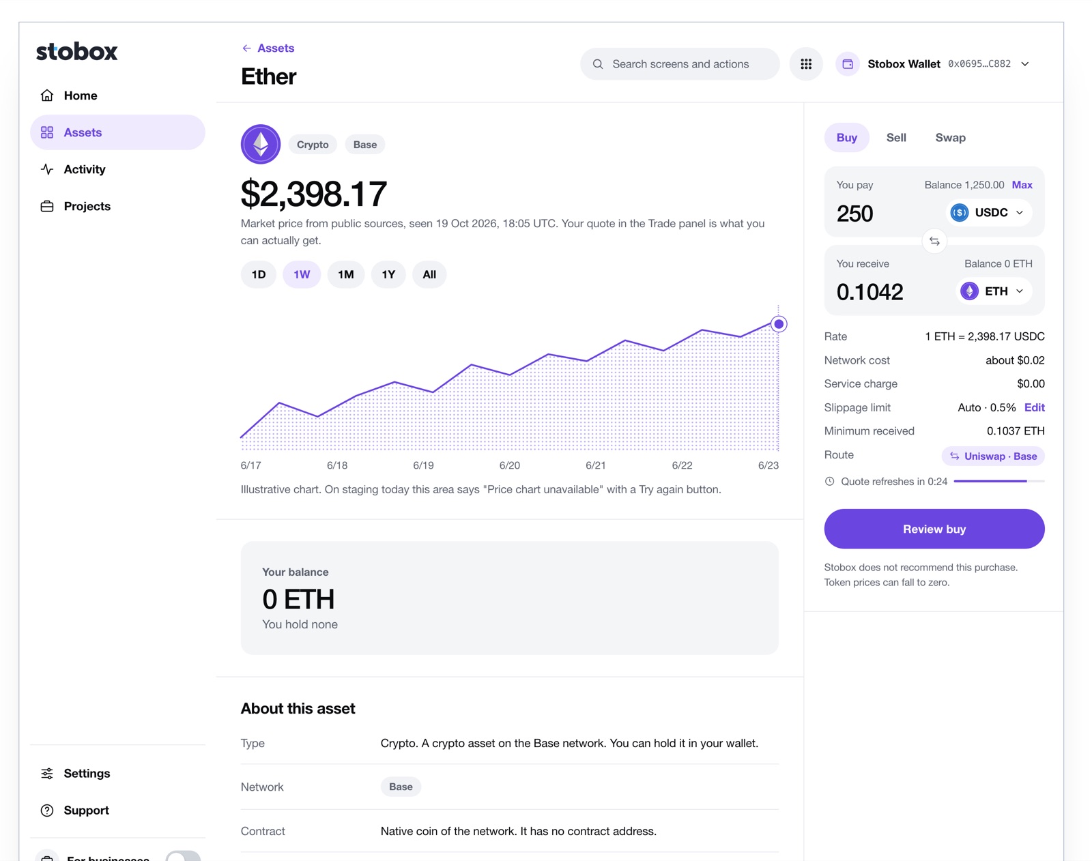
Task: Expand the wallet account chevron
Action: [x=1025, y=64]
